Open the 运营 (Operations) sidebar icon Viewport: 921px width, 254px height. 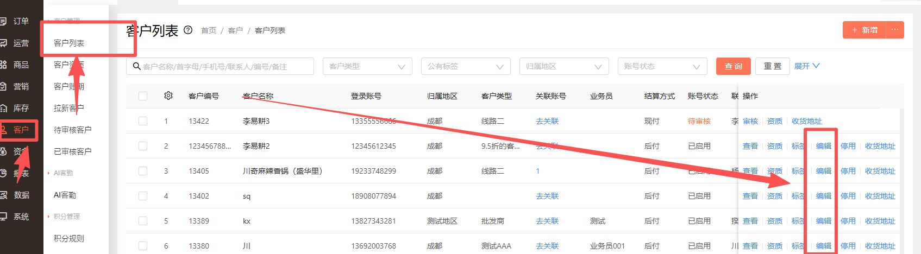coord(3,43)
